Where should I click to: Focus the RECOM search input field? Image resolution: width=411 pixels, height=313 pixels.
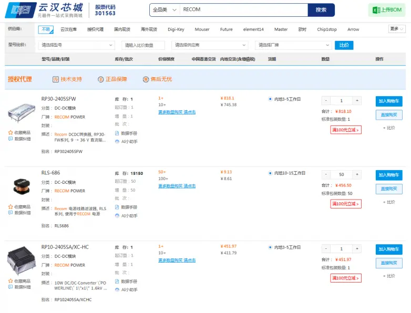tap(244, 10)
